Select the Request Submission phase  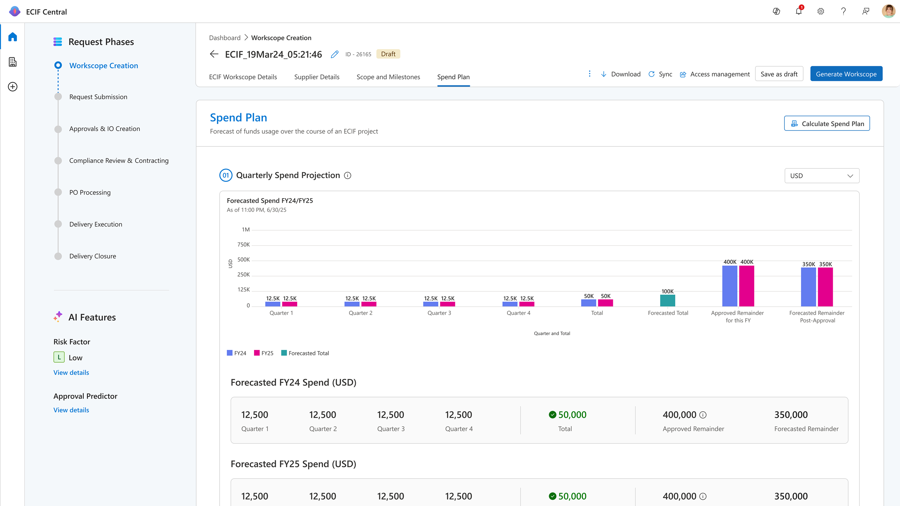[x=98, y=97]
